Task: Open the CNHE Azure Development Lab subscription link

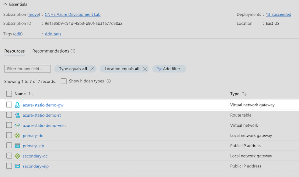Action: tap(73, 14)
